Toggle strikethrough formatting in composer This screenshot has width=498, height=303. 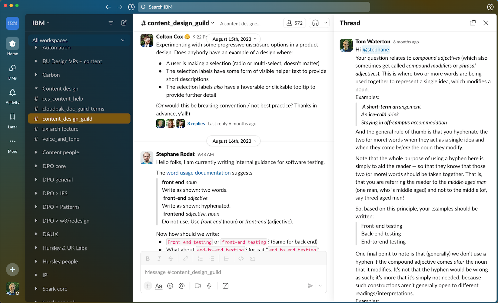(171, 258)
